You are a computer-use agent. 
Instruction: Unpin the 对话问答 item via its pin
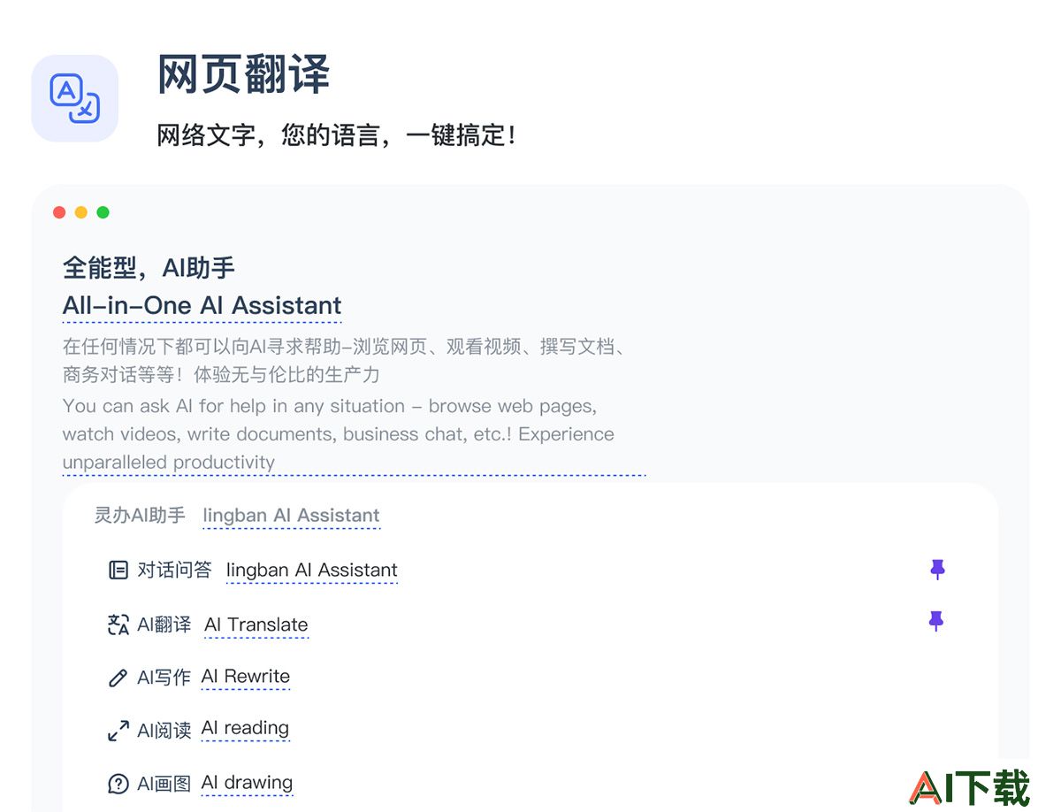tap(937, 570)
